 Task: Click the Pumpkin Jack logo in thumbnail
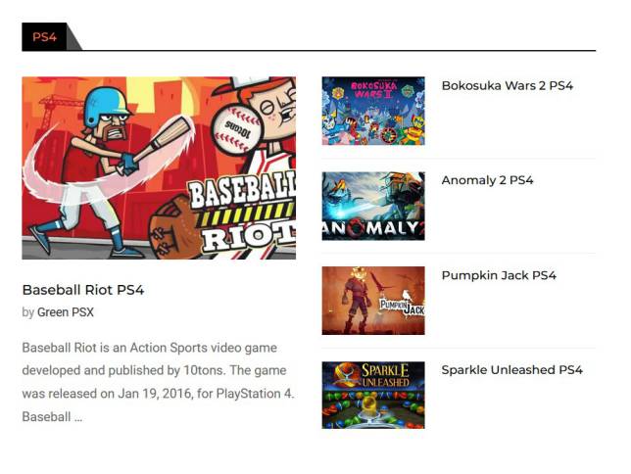[x=403, y=307]
